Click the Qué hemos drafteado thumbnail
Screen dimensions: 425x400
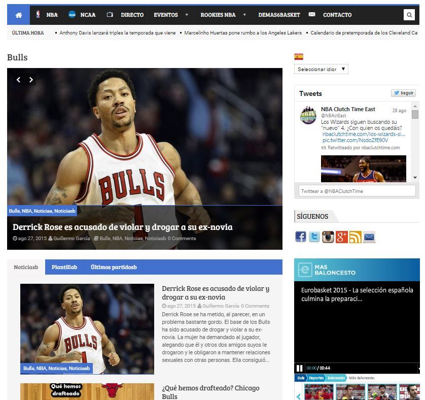point(87,391)
